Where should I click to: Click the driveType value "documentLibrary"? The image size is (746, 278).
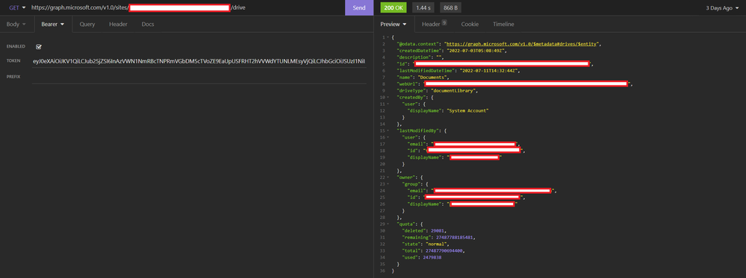(x=453, y=90)
